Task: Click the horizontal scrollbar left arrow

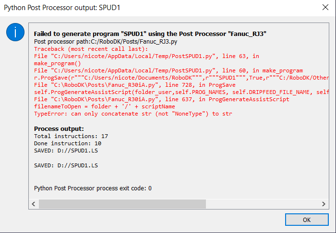Action: [34, 204]
